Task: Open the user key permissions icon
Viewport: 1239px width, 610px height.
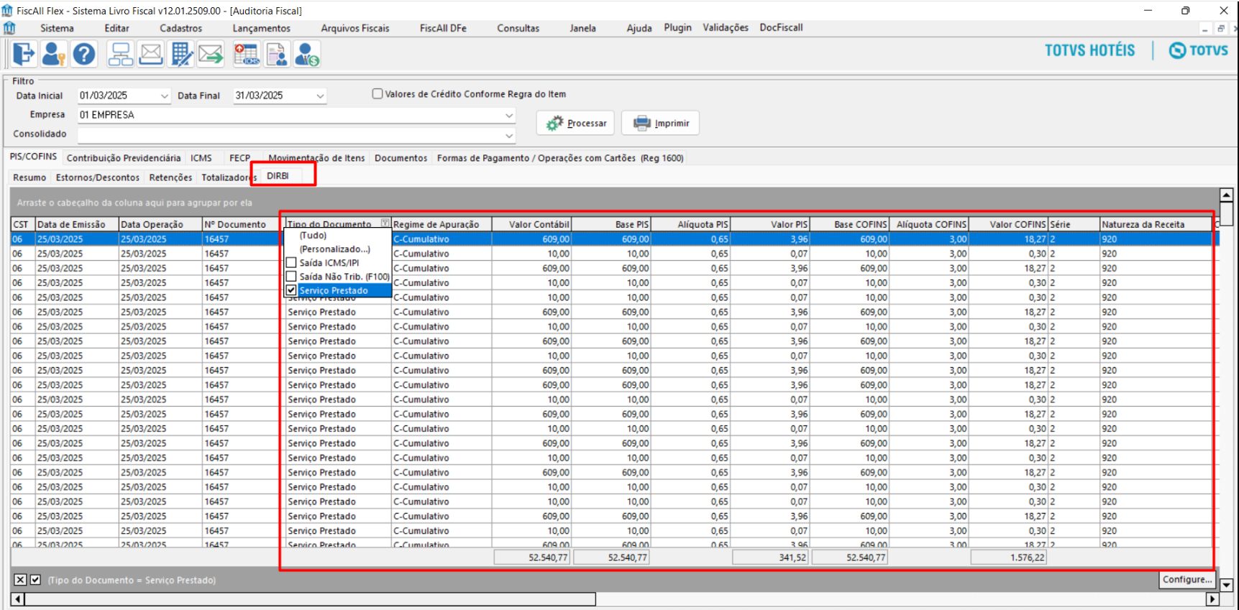Action: [54, 55]
